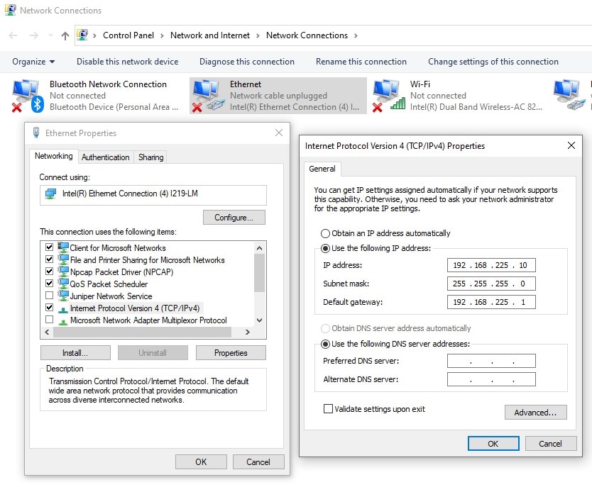Select the Ethernet adapter icon
Viewport: 592px width, 487px height.
tap(207, 96)
